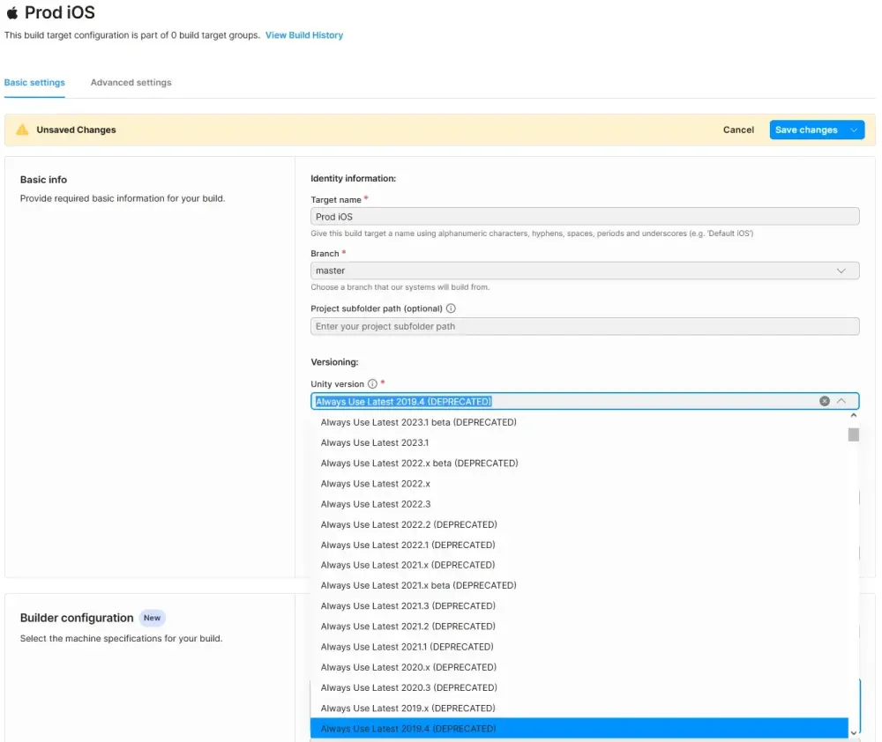
Task: Click the warning triangle in Unsaved Changes banner
Action: click(x=22, y=130)
